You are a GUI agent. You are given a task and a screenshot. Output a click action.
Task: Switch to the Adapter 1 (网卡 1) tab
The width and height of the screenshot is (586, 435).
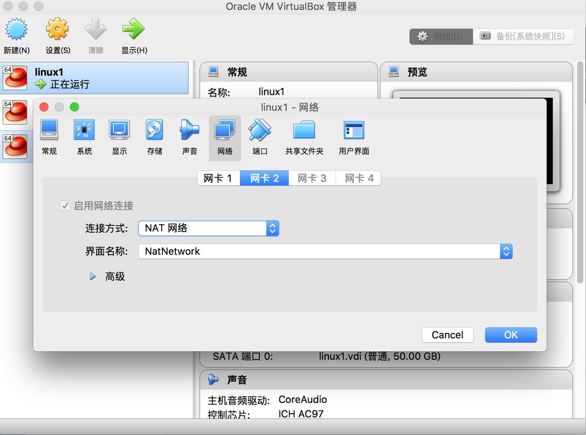pyautogui.click(x=219, y=178)
